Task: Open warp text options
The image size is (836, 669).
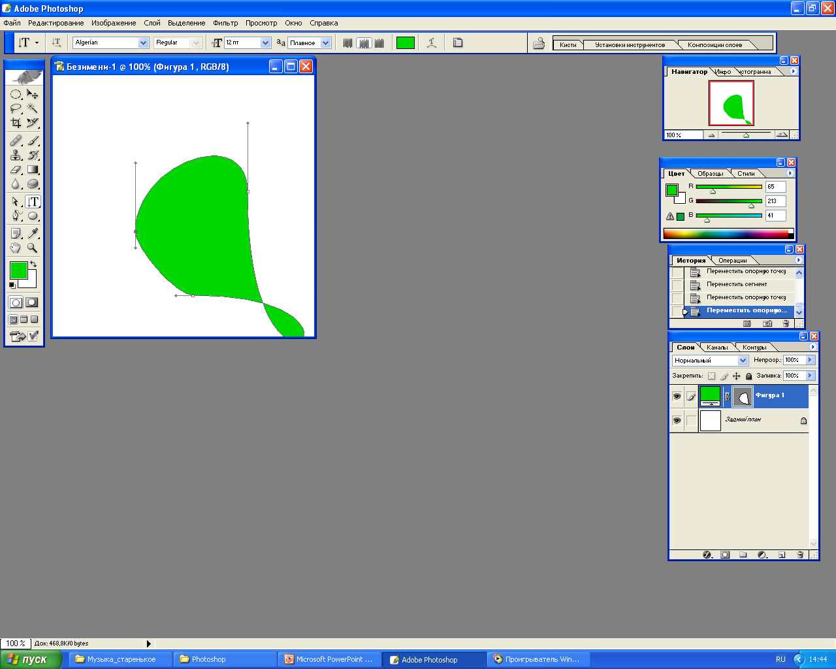Action: click(x=432, y=42)
